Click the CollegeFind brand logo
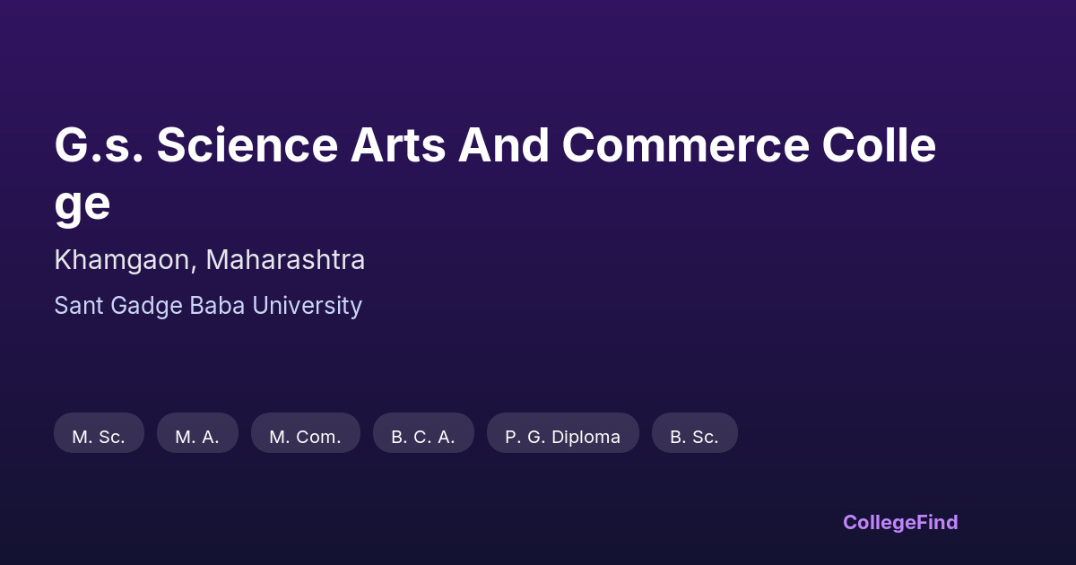Image resolution: width=1076 pixels, height=565 pixels. [x=899, y=522]
